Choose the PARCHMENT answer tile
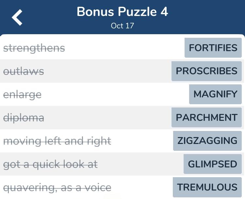The width and height of the screenshot is (245, 199). pos(206,117)
